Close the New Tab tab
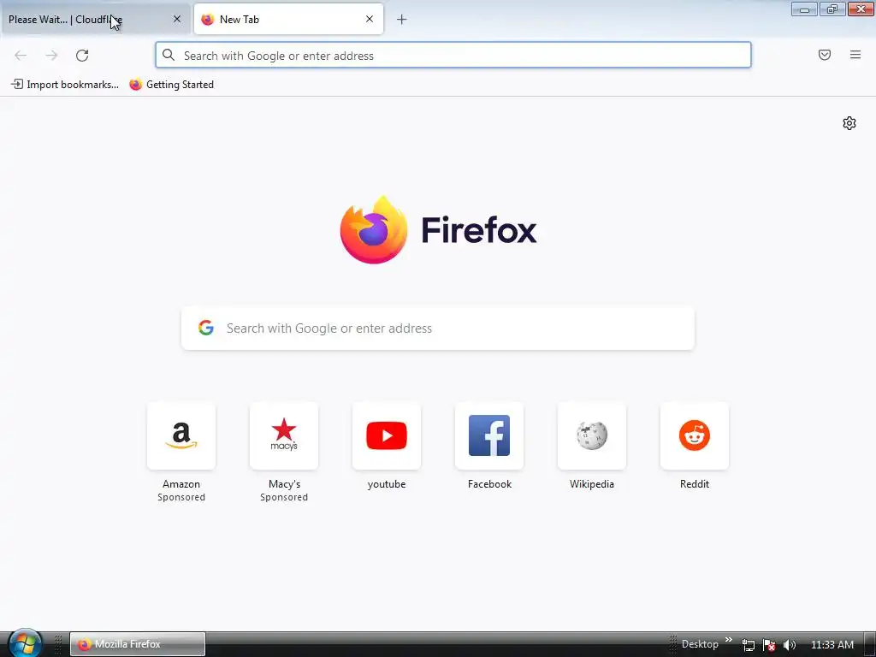Image resolution: width=876 pixels, height=657 pixels. tap(370, 19)
